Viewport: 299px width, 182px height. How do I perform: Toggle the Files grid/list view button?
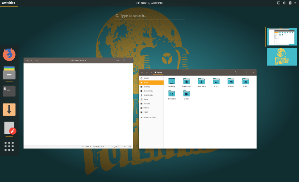click(241, 72)
